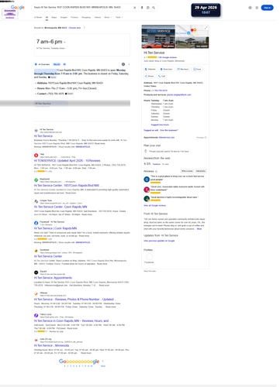Click the Add photos button
The height and width of the screenshot is (387, 280).
[x=201, y=171]
